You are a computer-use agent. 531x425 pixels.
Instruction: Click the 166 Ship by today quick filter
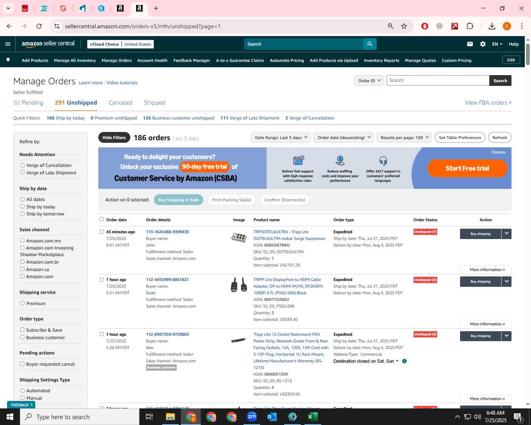tap(66, 118)
